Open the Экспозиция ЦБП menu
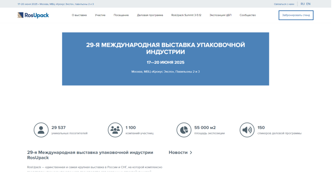 pos(220,15)
